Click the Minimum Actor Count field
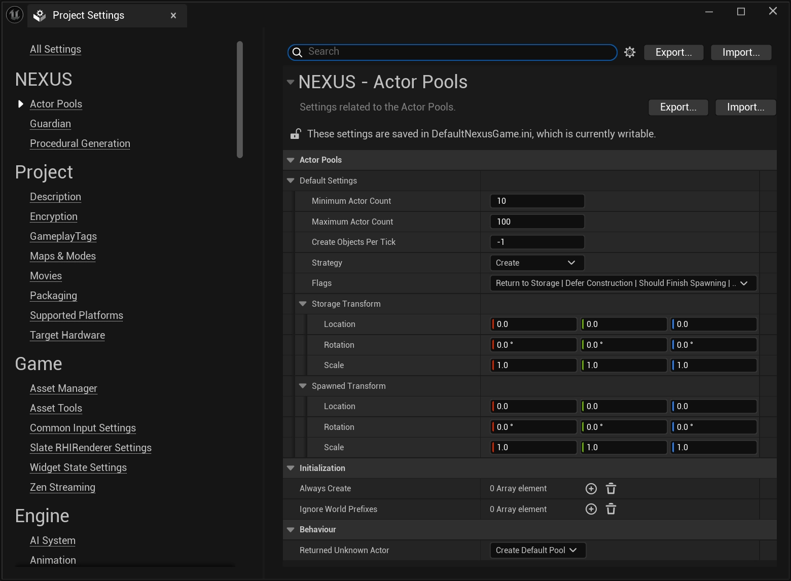 [536, 201]
